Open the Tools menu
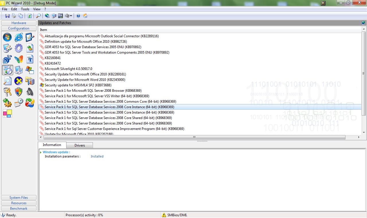Screen dimensions: 367x218 point(25,9)
